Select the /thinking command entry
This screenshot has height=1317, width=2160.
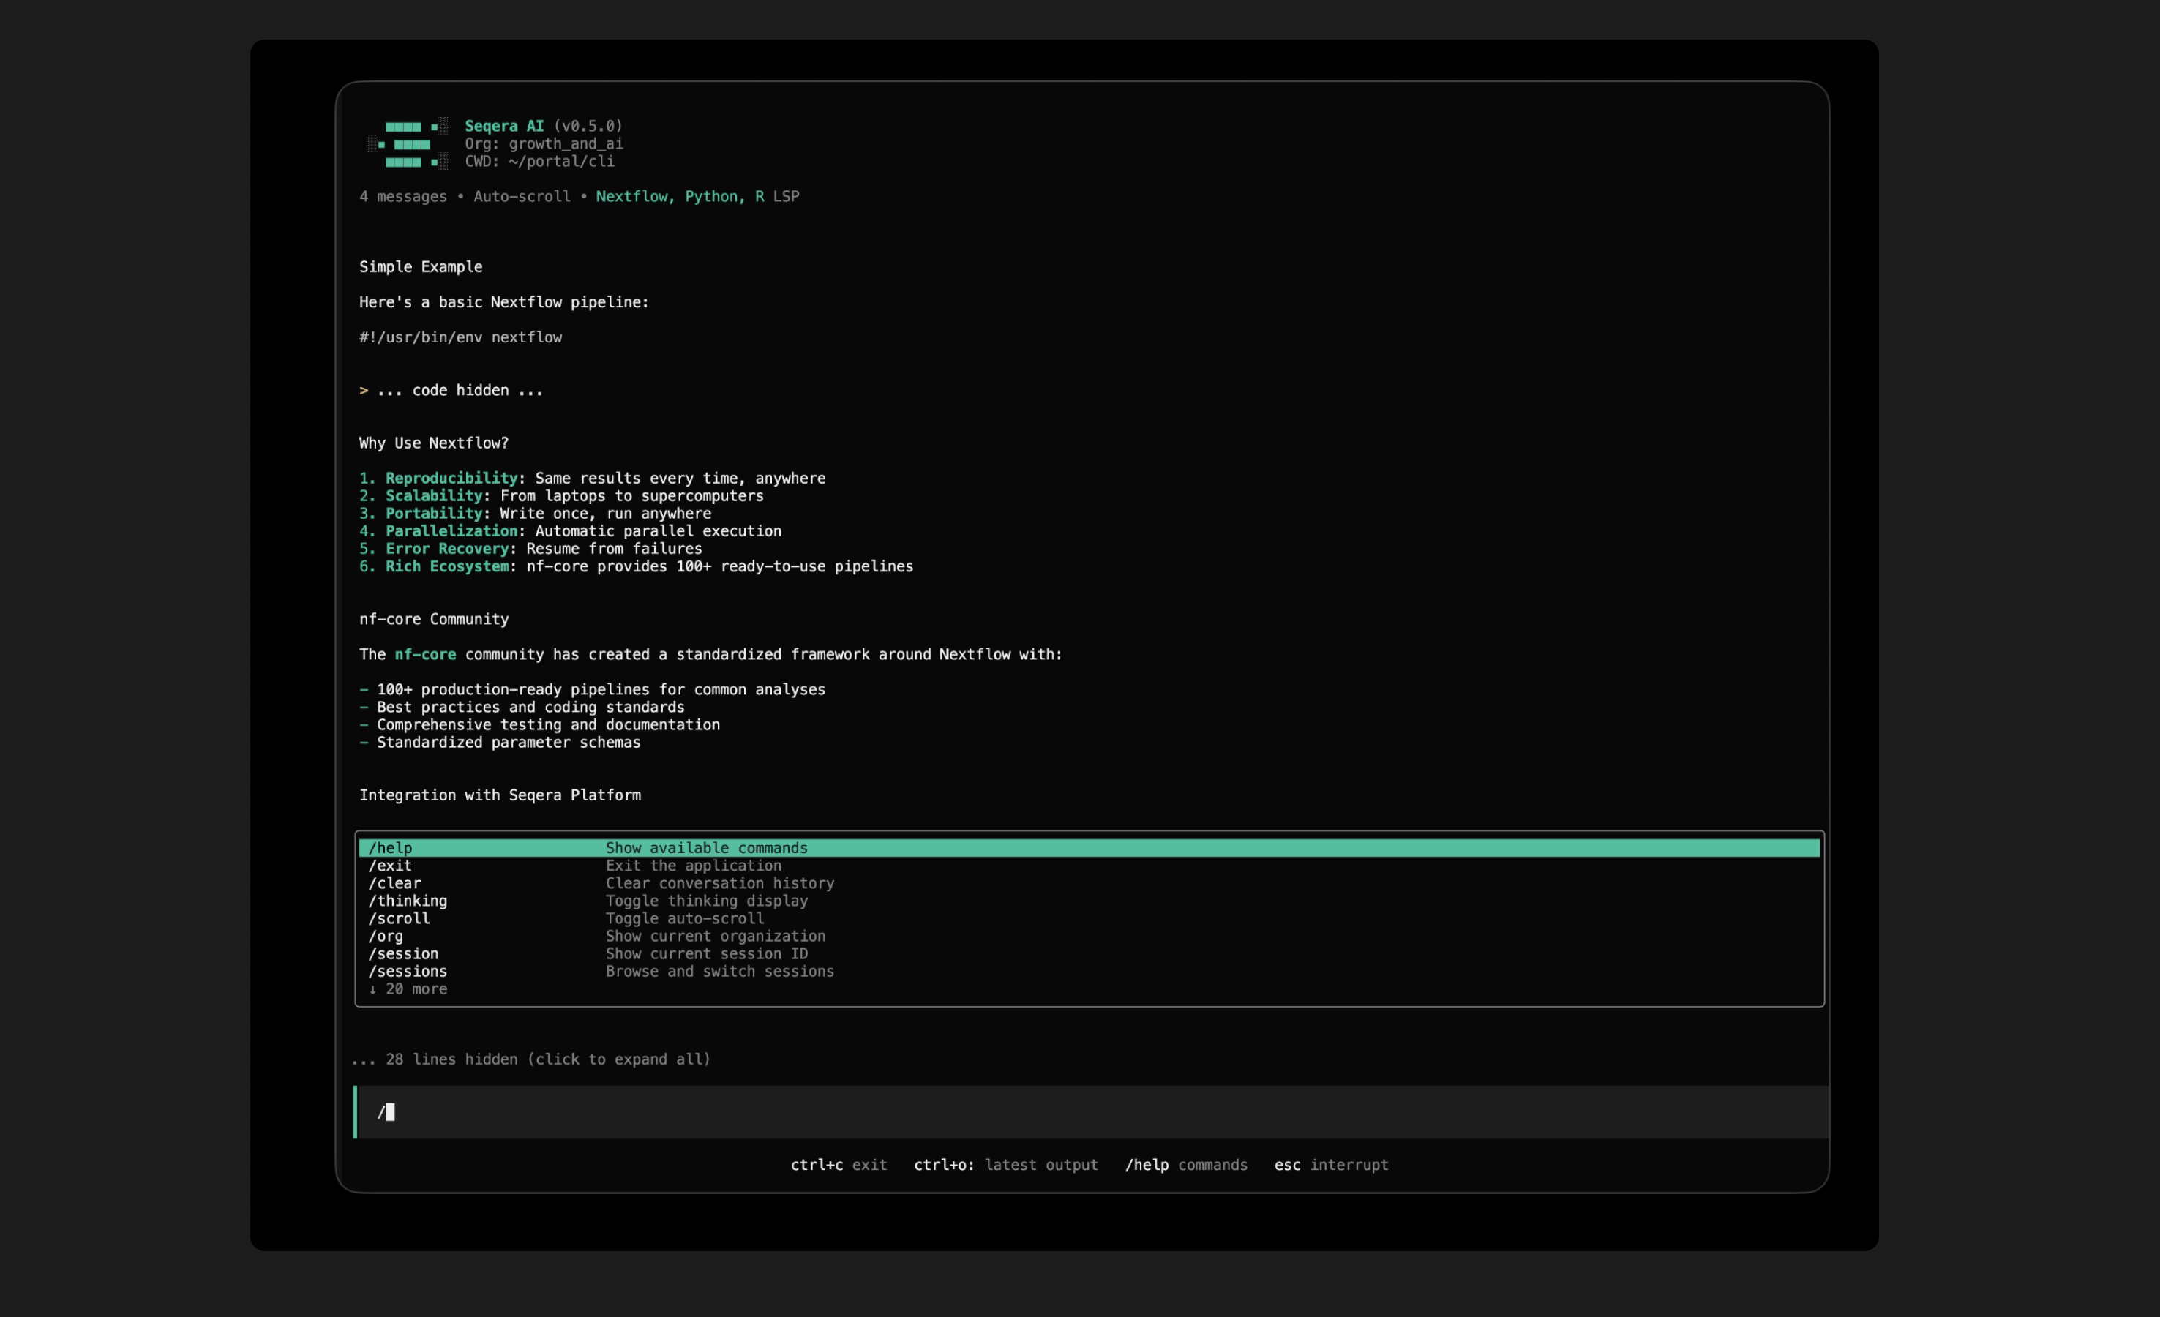1089,901
